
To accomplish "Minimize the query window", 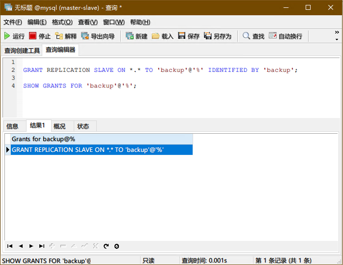I will coord(286,7).
